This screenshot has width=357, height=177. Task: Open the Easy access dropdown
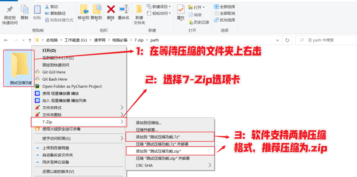pos(159,13)
